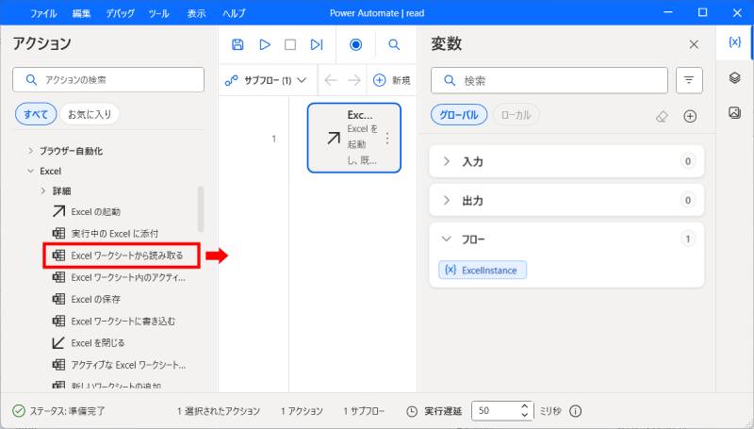Click the forward arrow in subflow bar

[354, 80]
